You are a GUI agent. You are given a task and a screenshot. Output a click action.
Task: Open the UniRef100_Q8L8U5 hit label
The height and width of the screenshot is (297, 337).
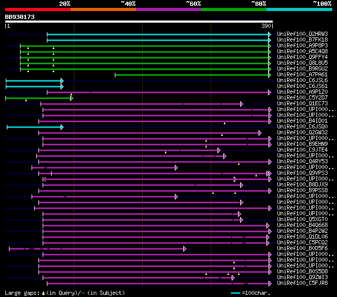(302, 63)
